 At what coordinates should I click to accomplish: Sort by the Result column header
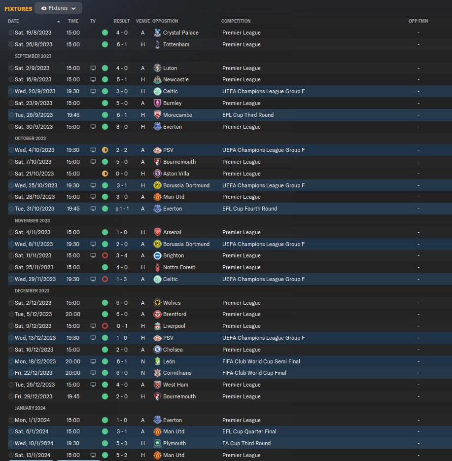coord(122,21)
